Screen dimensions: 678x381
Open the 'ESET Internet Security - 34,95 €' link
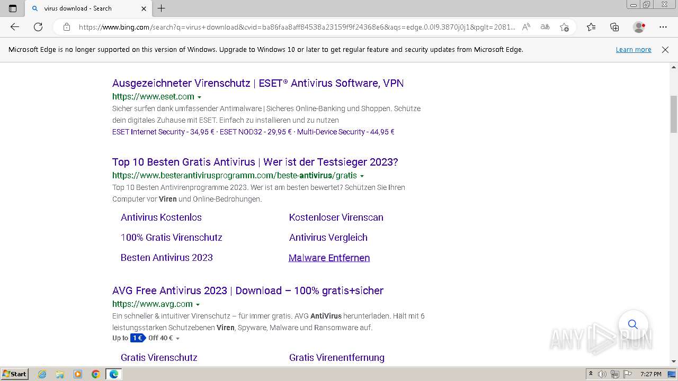pos(163,132)
